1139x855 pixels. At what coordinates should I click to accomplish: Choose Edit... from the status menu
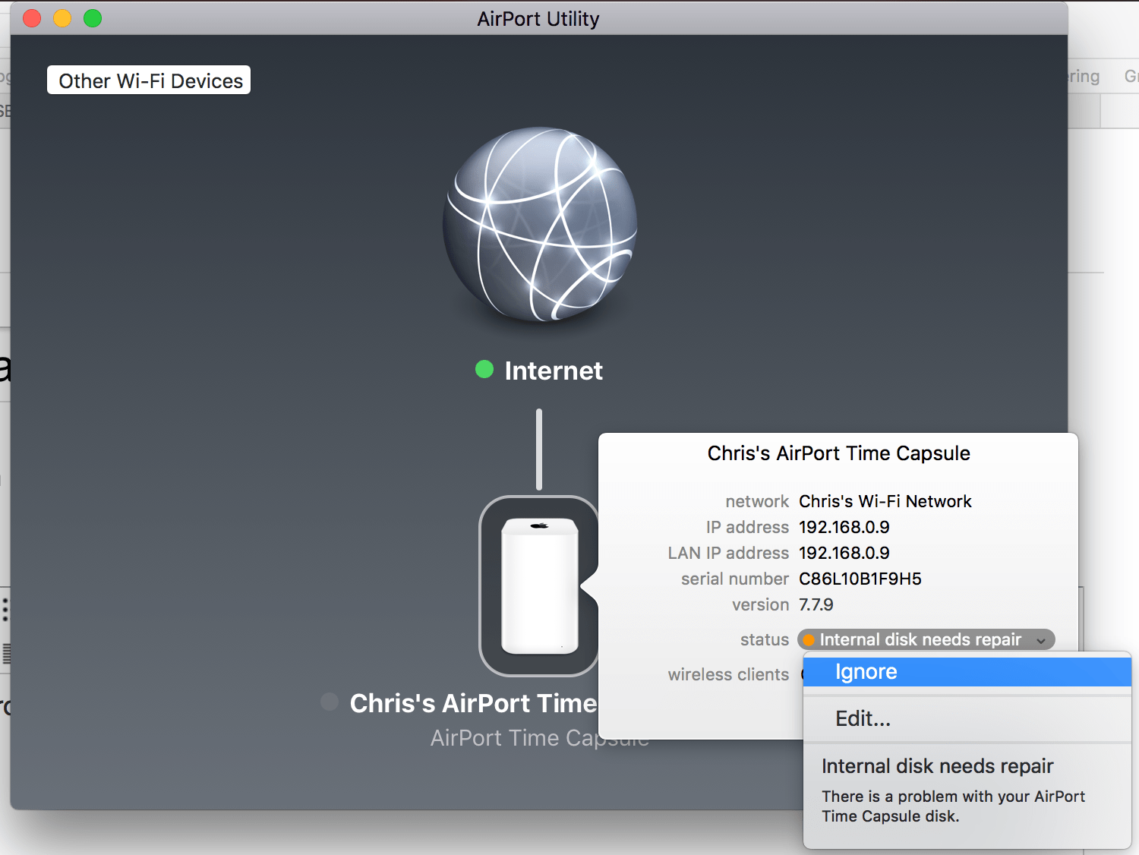click(x=863, y=718)
